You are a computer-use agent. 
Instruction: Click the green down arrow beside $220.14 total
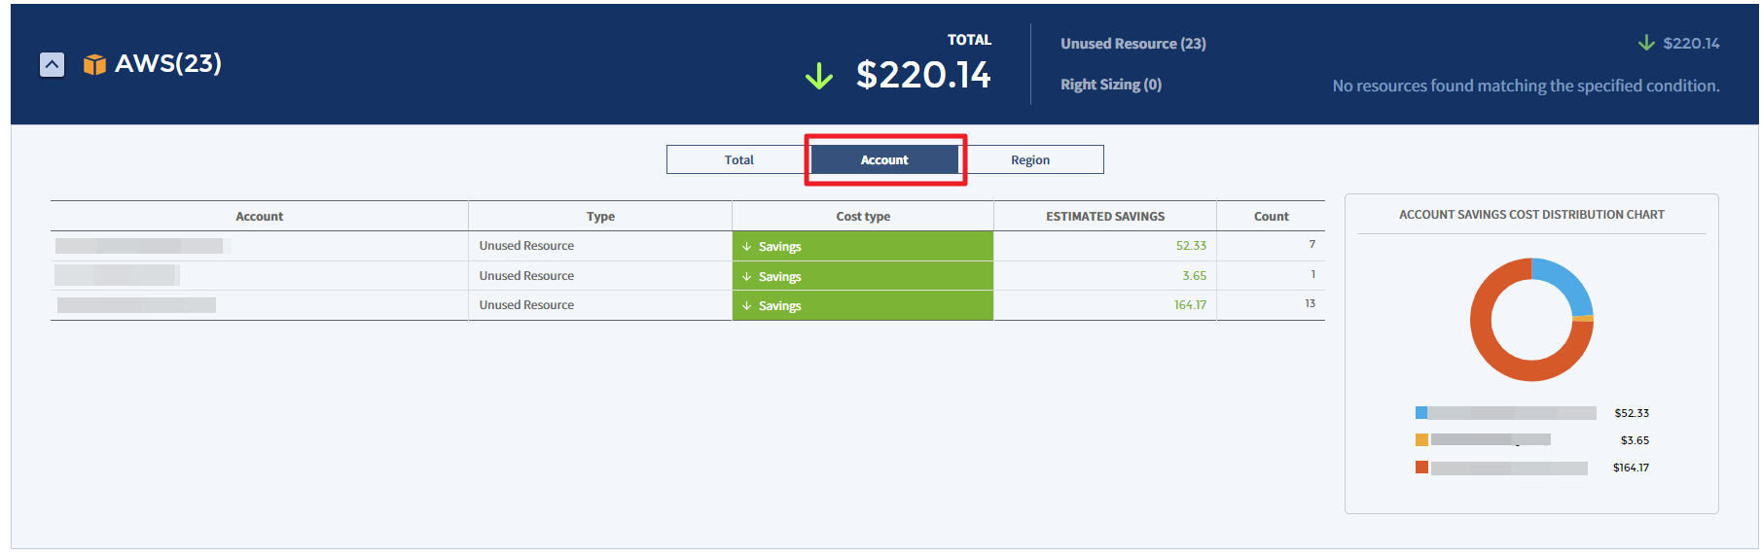pyautogui.click(x=819, y=76)
